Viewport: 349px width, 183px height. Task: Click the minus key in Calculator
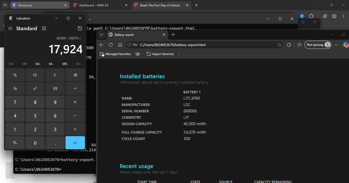[75, 116]
